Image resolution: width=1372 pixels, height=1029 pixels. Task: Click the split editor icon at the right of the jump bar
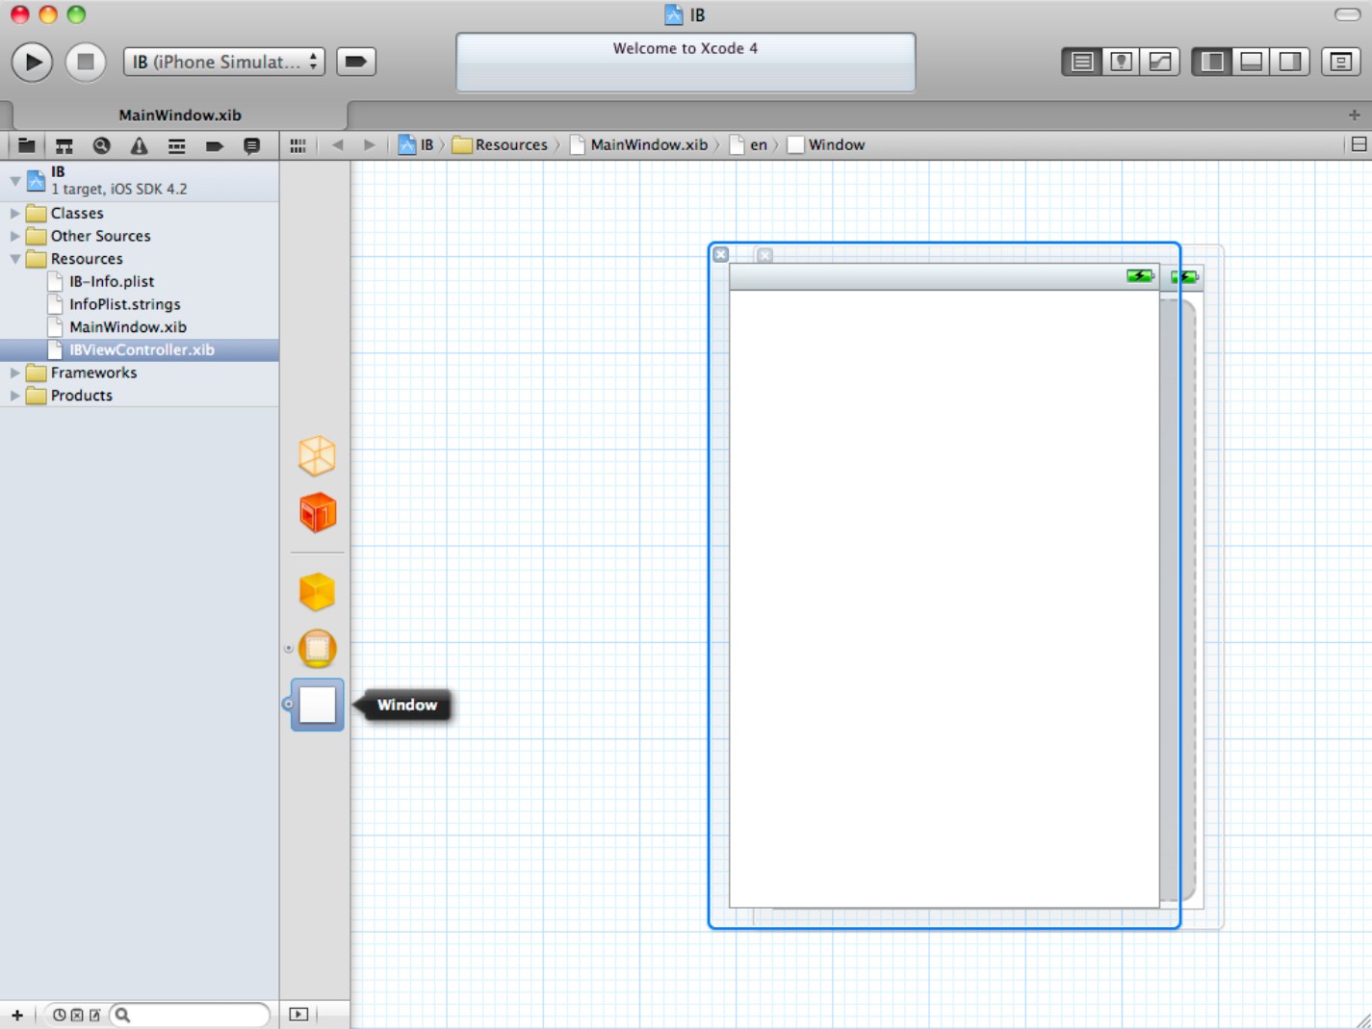1359,144
